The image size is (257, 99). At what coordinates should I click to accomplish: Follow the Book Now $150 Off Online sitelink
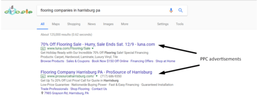110,61
